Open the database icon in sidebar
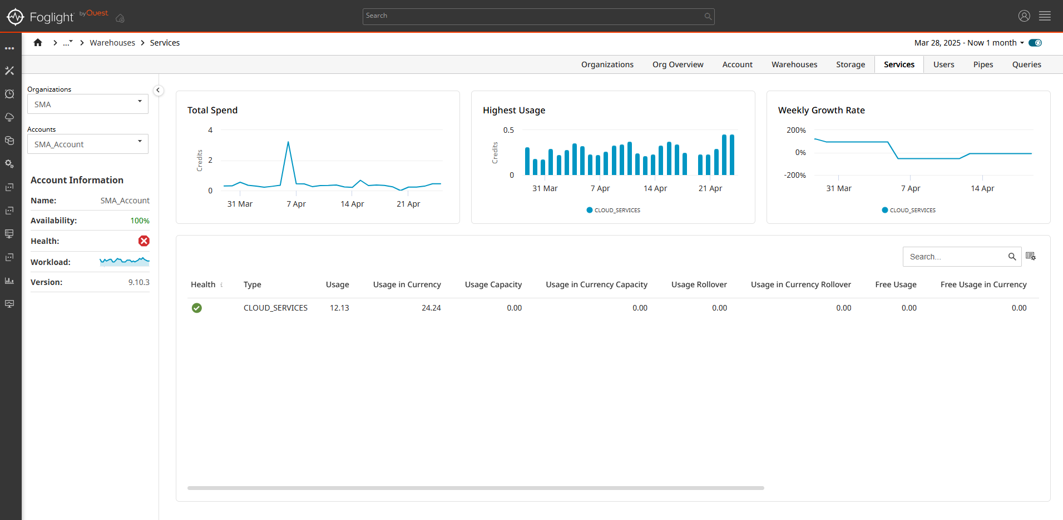The width and height of the screenshot is (1063, 520). pos(9,141)
